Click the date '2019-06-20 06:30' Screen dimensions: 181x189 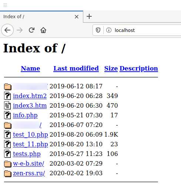76,105
